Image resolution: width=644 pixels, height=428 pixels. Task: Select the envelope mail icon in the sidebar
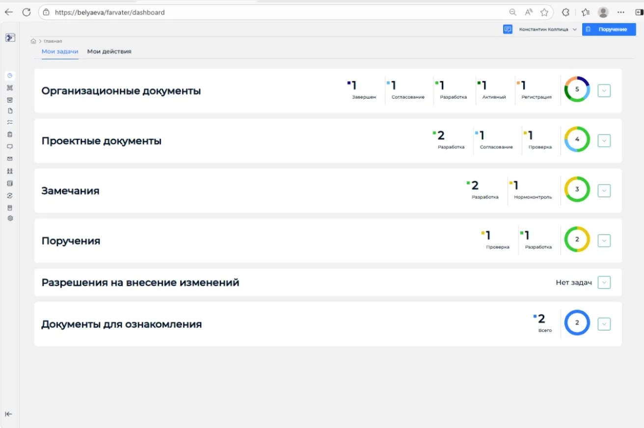point(10,158)
